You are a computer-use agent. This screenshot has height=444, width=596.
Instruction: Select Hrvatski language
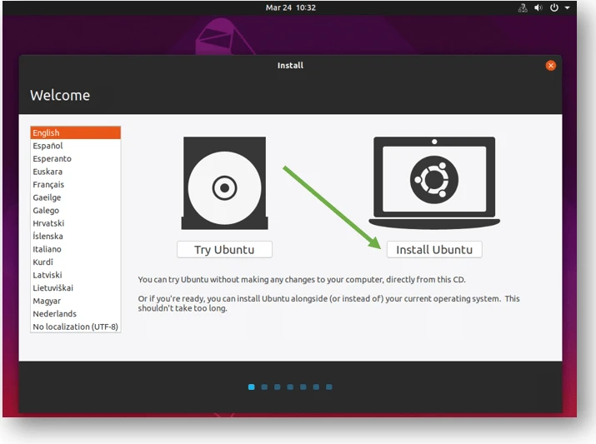coord(75,223)
